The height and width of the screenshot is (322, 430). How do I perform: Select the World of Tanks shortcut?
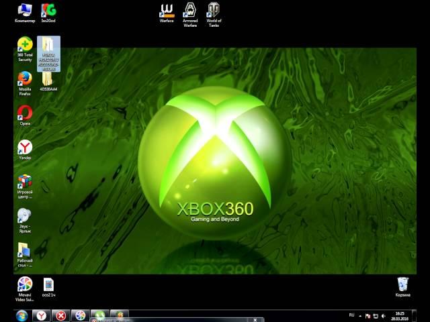pos(214,15)
